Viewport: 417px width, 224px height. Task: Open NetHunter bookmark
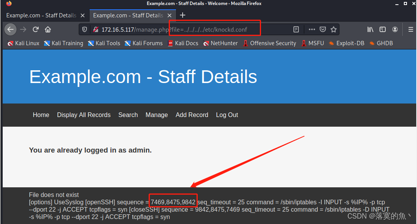tap(220, 43)
